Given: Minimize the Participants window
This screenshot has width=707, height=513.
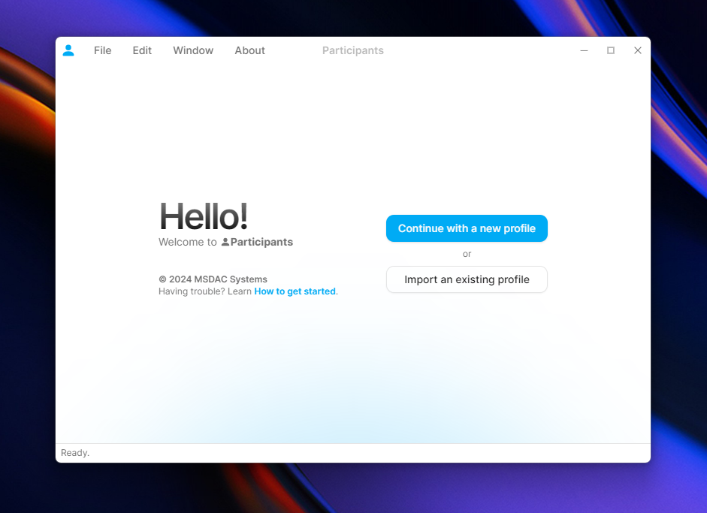Looking at the screenshot, I should coord(584,50).
